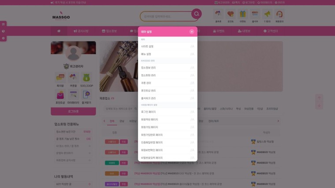Image resolution: width=335 pixels, height=188 pixels.
Task: Select the 여성전용 category filter
Action: [249, 109]
